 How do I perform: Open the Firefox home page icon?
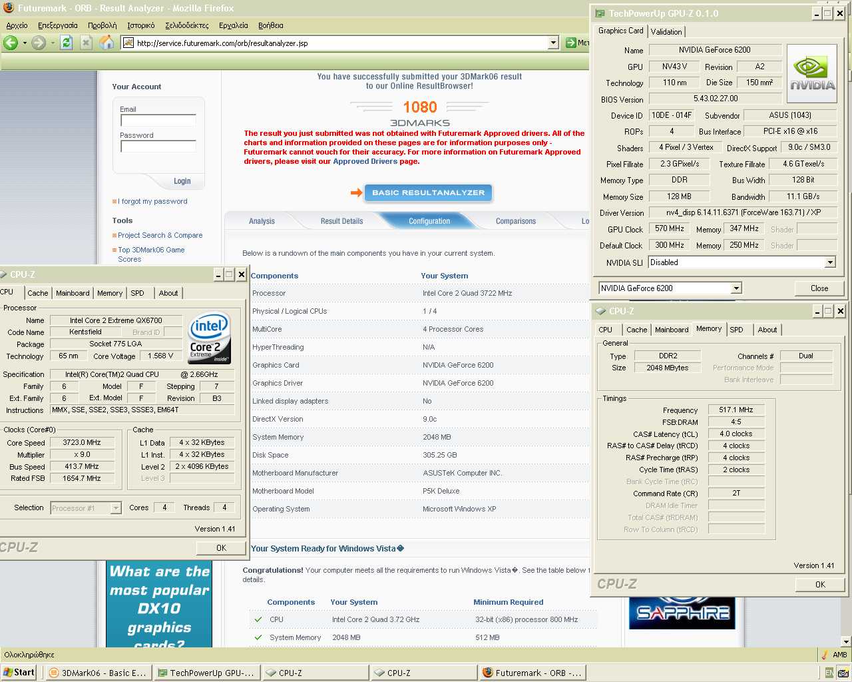coord(106,43)
